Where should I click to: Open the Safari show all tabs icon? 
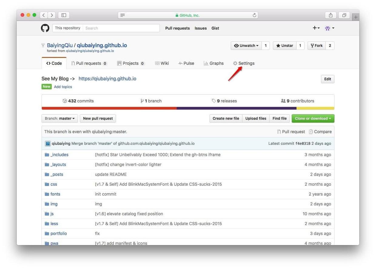pyautogui.click(x=344, y=15)
